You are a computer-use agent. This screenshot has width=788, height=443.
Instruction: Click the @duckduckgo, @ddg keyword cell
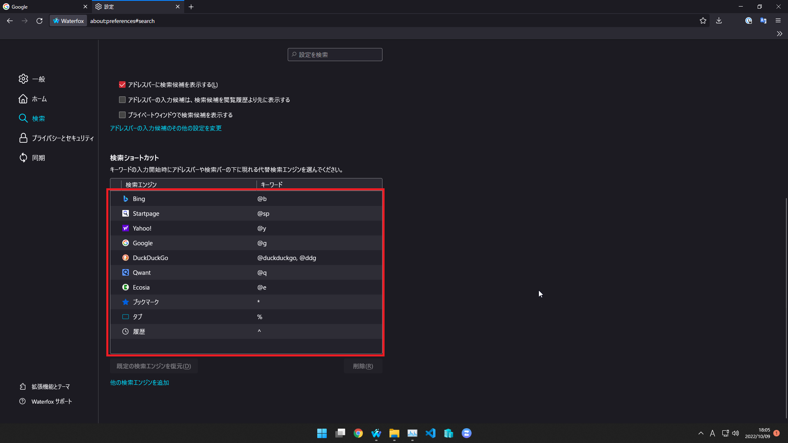coord(286,258)
